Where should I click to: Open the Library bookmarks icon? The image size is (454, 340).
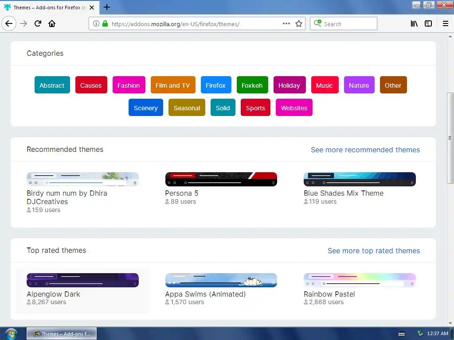tap(414, 24)
